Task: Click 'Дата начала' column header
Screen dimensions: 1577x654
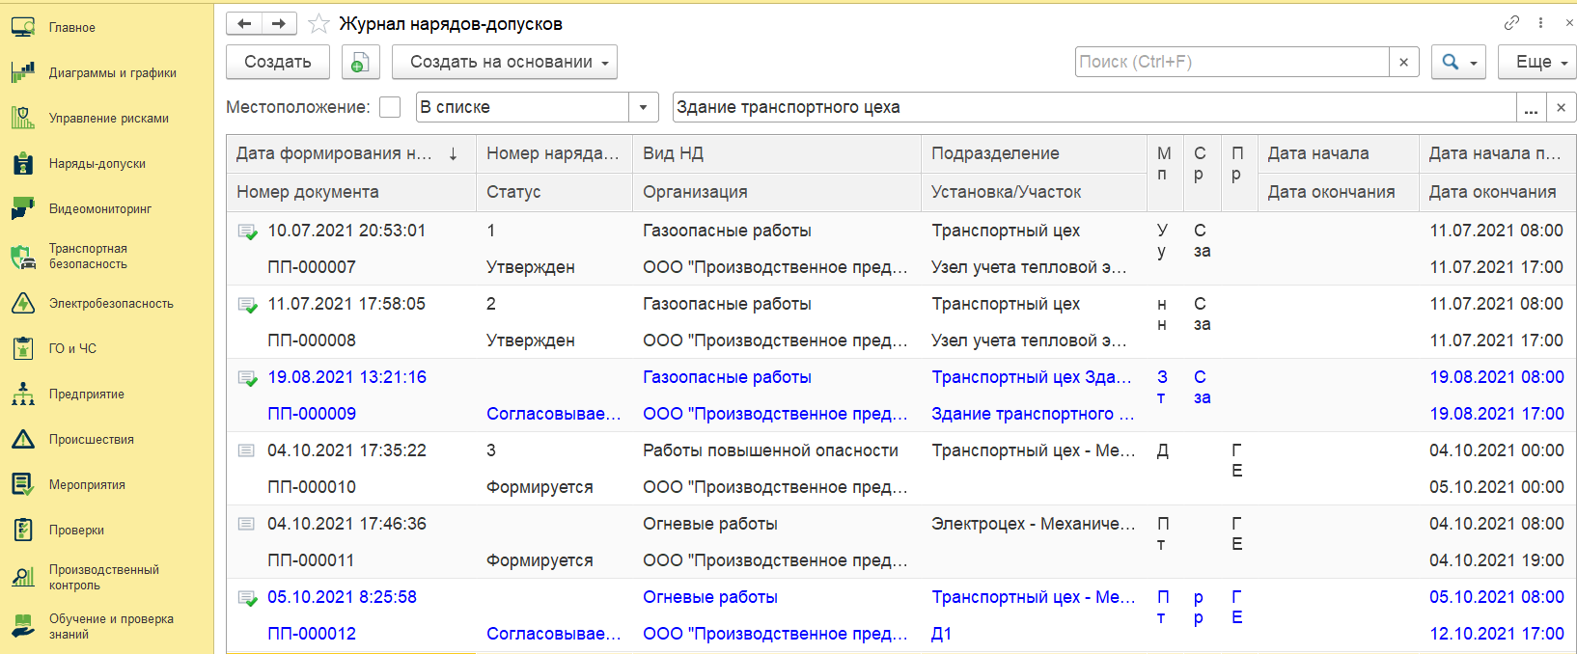Action: coord(1338,153)
